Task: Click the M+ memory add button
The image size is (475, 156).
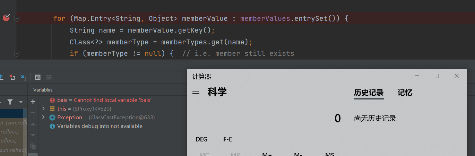Action: (267, 154)
